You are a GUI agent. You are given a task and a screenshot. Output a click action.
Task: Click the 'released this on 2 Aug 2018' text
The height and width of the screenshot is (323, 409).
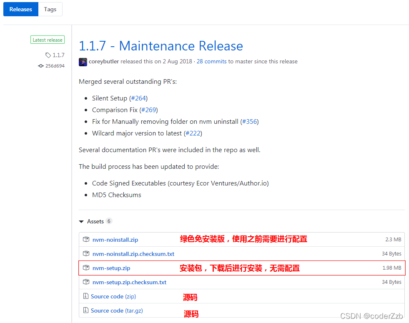click(x=156, y=62)
